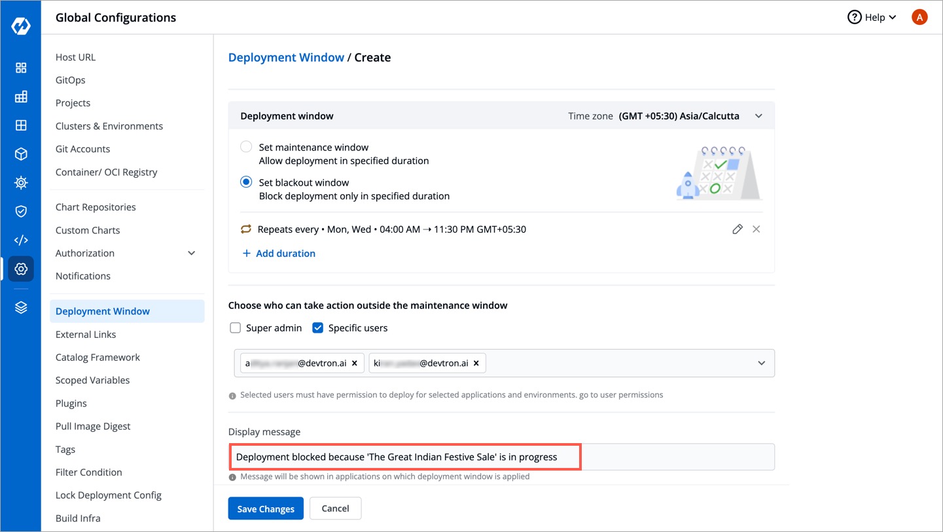This screenshot has width=943, height=532.
Task: Enable the Super admin checkbox
Action: point(236,328)
